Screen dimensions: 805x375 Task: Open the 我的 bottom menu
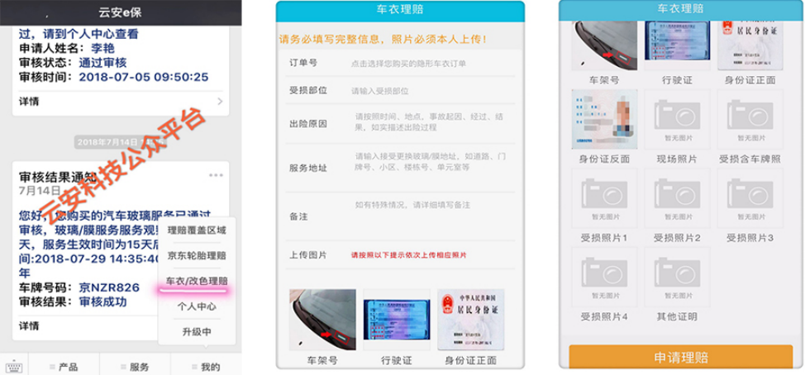click(x=207, y=367)
